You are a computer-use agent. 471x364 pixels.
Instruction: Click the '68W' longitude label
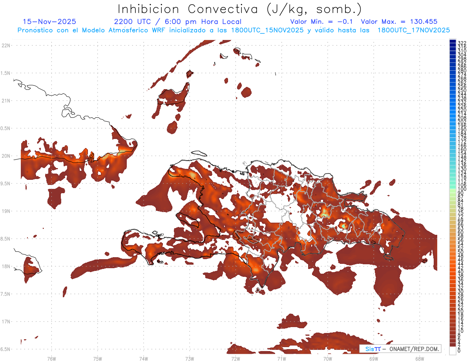[419, 359]
